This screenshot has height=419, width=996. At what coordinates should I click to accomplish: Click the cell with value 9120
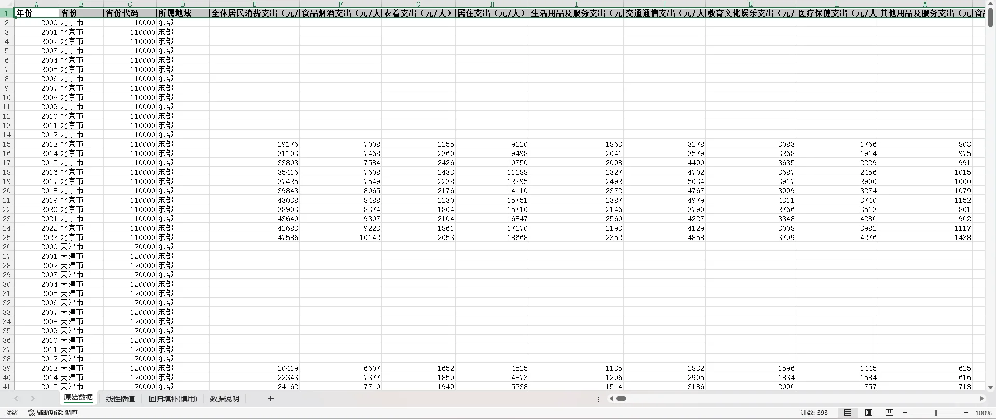coord(492,144)
